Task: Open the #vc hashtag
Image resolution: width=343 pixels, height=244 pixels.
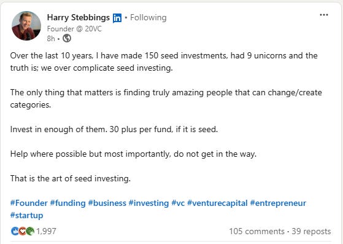Action: pos(178,203)
